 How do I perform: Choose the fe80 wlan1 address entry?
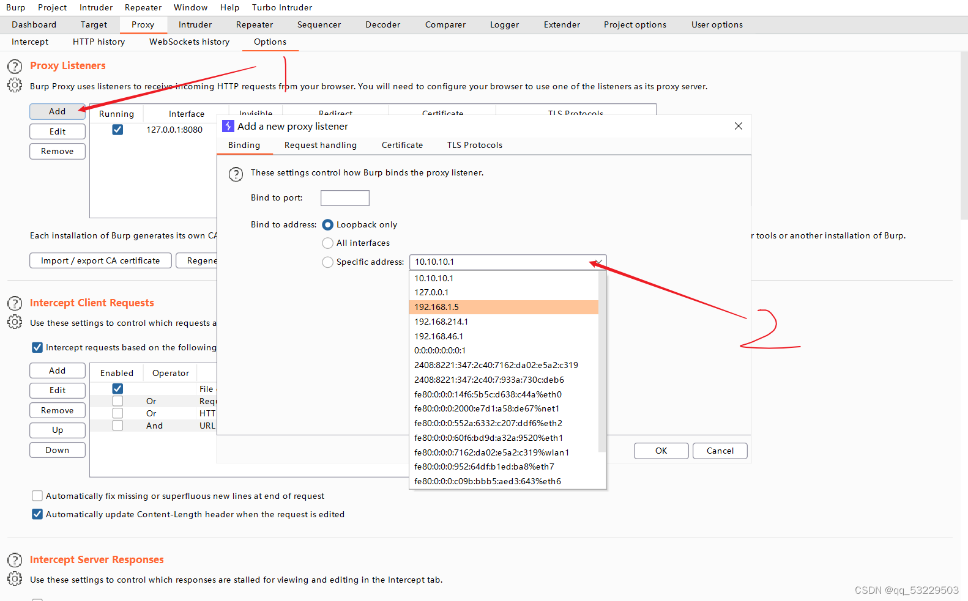coord(504,452)
